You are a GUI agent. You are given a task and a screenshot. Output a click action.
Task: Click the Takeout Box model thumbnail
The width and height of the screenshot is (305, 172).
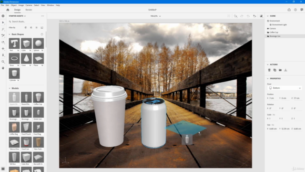click(x=14, y=142)
